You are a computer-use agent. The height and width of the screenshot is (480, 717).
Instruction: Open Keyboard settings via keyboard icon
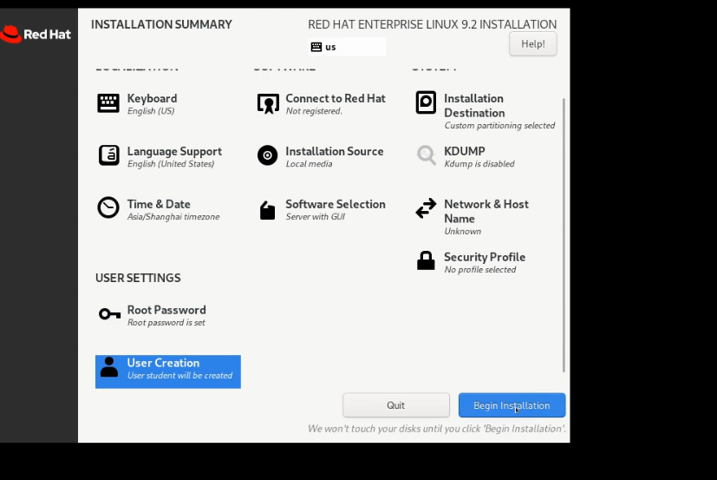tap(108, 103)
